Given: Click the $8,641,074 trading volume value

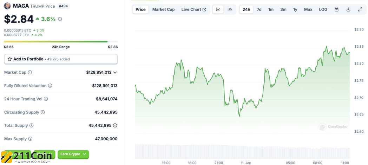Looking at the screenshot, I should pyautogui.click(x=106, y=99).
